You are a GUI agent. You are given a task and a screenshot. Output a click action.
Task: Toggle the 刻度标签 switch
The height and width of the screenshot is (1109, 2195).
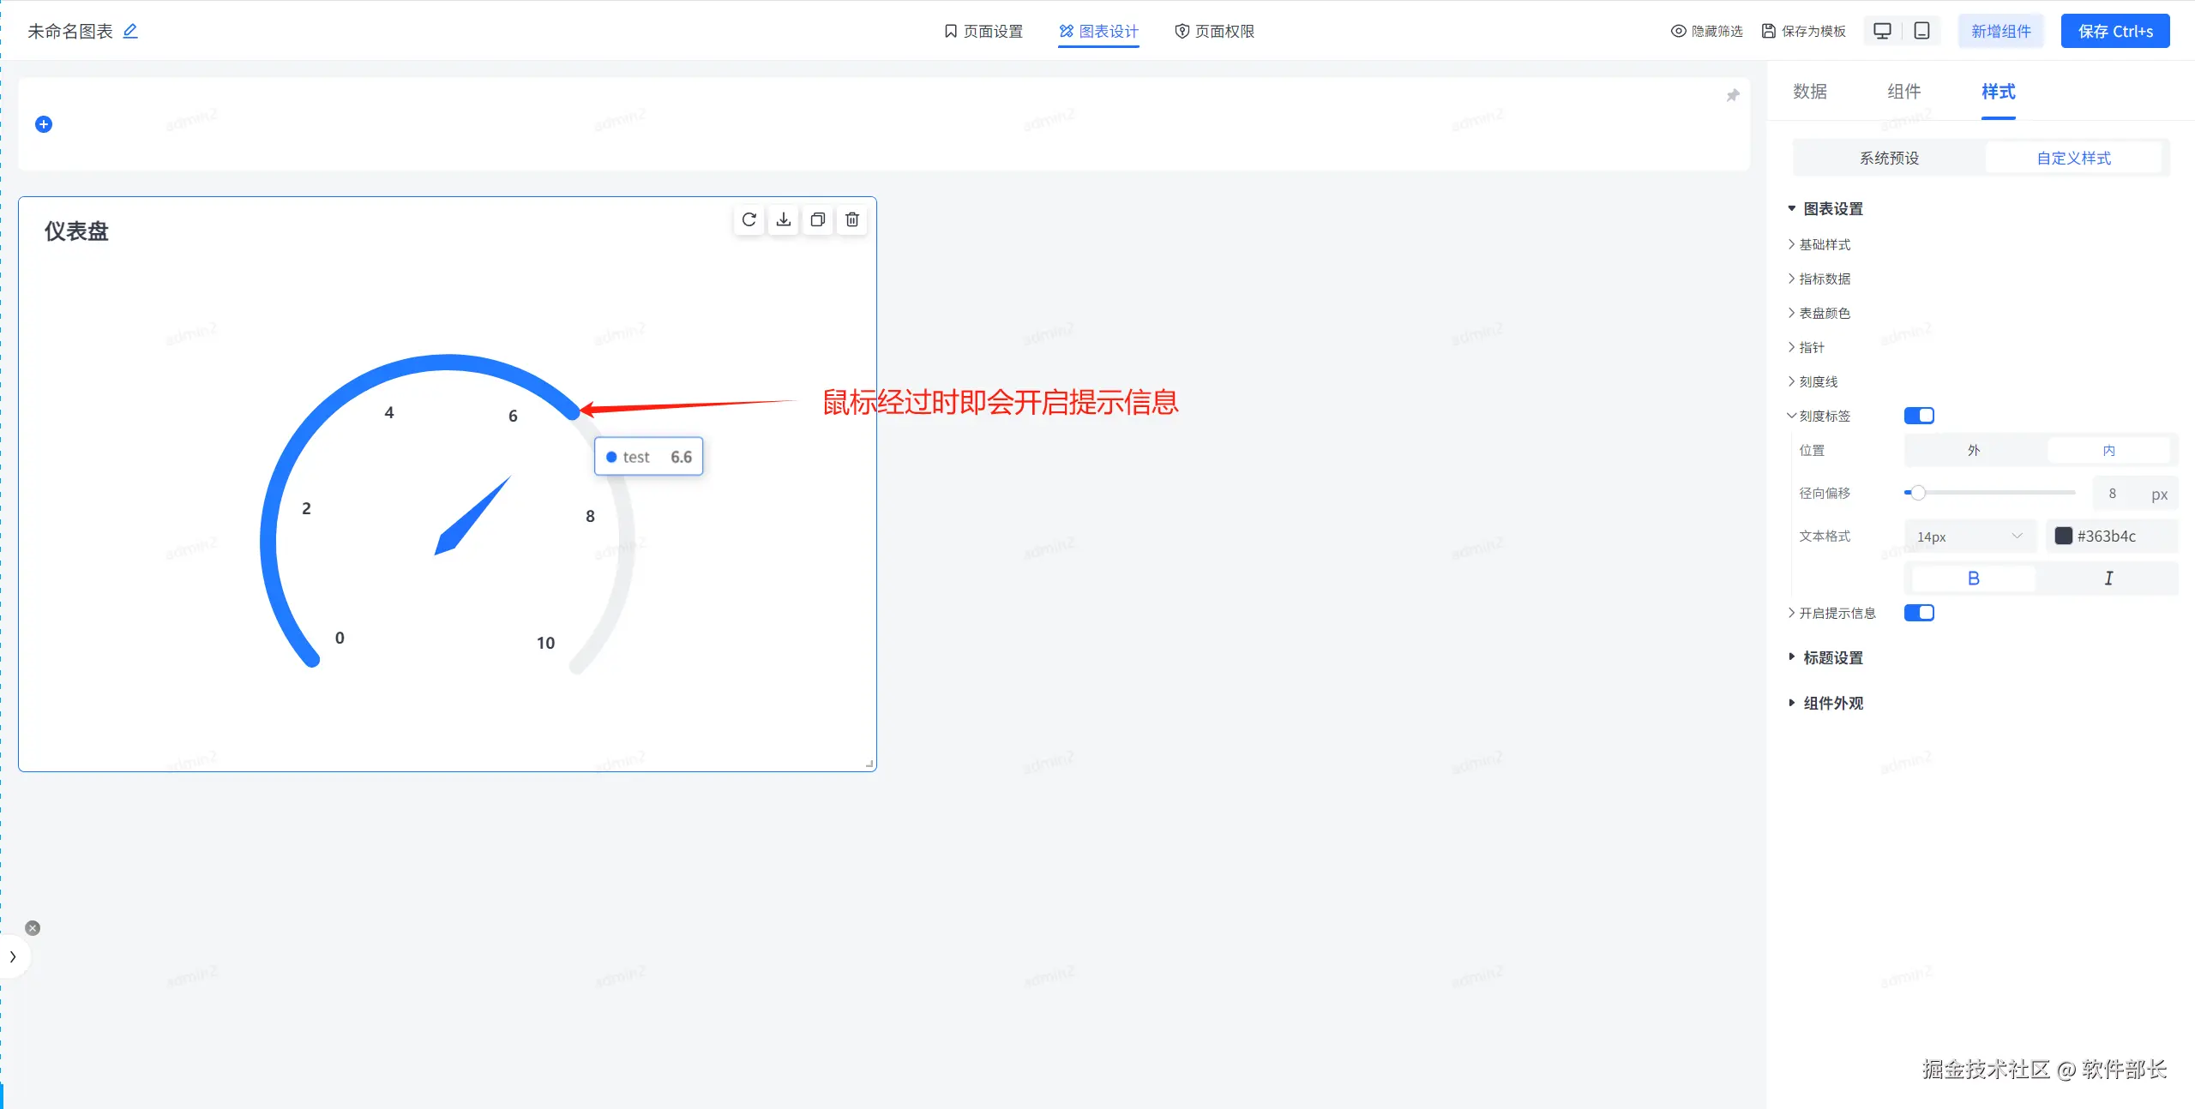pos(1919,416)
